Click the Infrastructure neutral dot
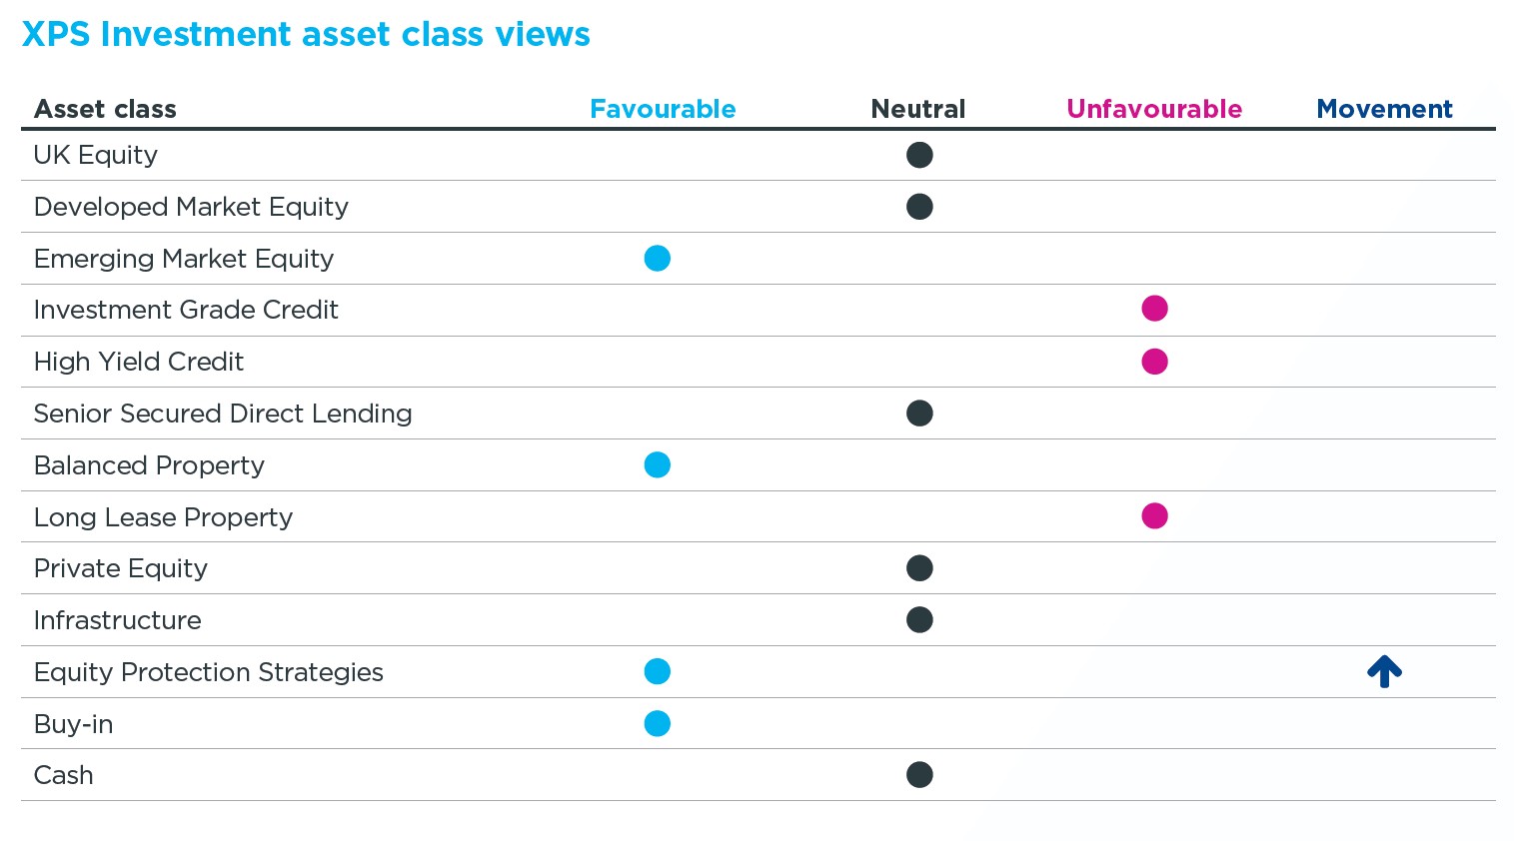The height and width of the screenshot is (841, 1514). point(919,619)
